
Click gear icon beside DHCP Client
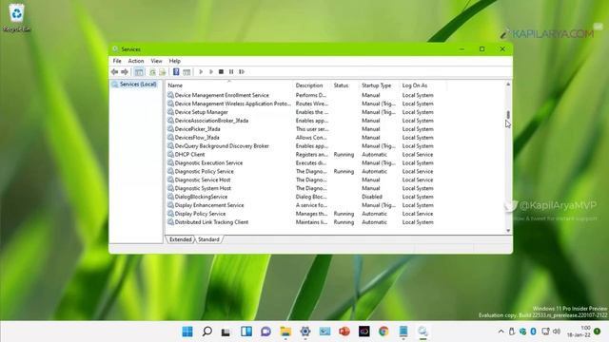pyautogui.click(x=170, y=154)
